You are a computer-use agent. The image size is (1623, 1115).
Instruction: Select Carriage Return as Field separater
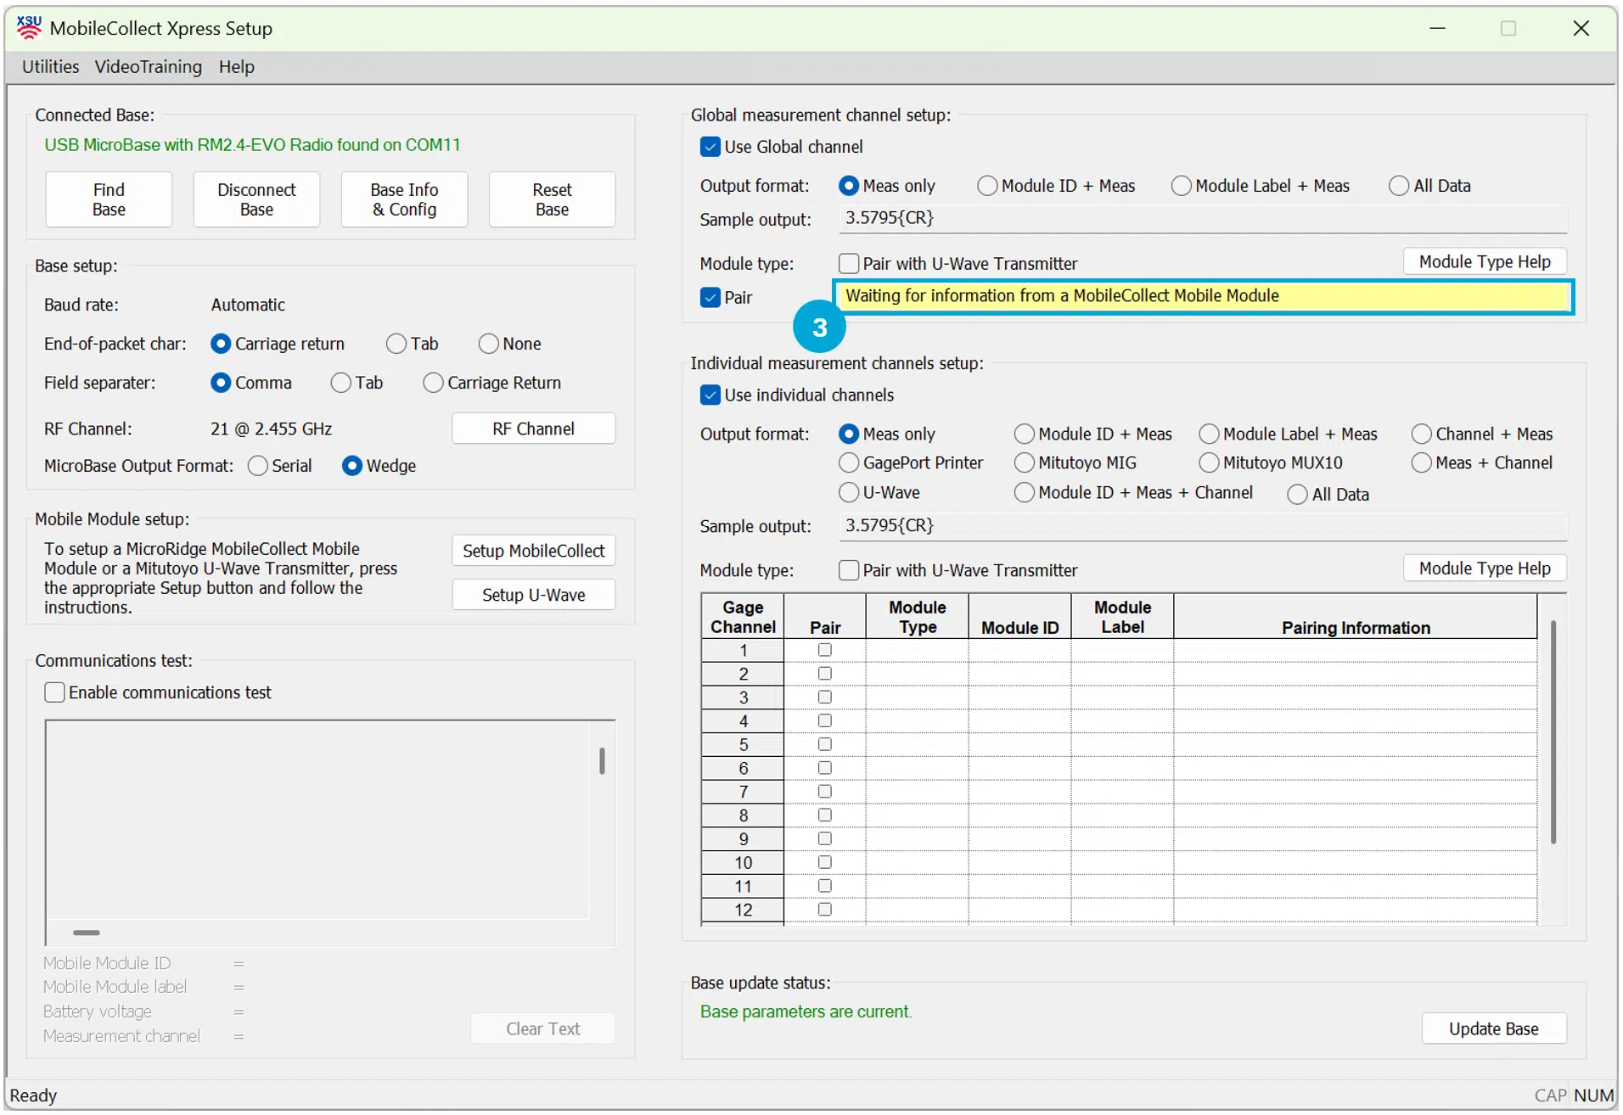click(433, 384)
